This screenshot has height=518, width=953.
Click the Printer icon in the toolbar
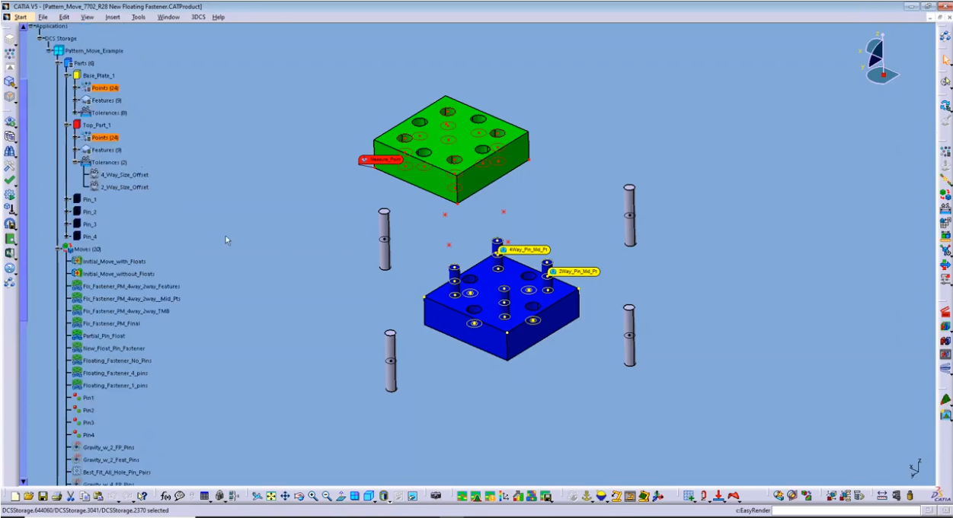(x=56, y=494)
